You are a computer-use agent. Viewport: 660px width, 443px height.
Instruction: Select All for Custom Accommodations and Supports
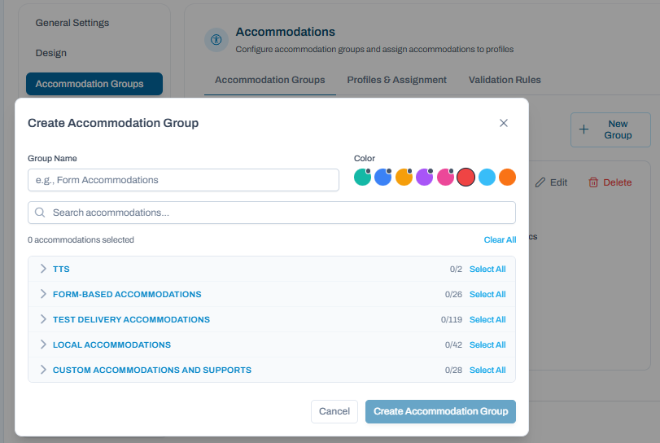pyautogui.click(x=487, y=371)
